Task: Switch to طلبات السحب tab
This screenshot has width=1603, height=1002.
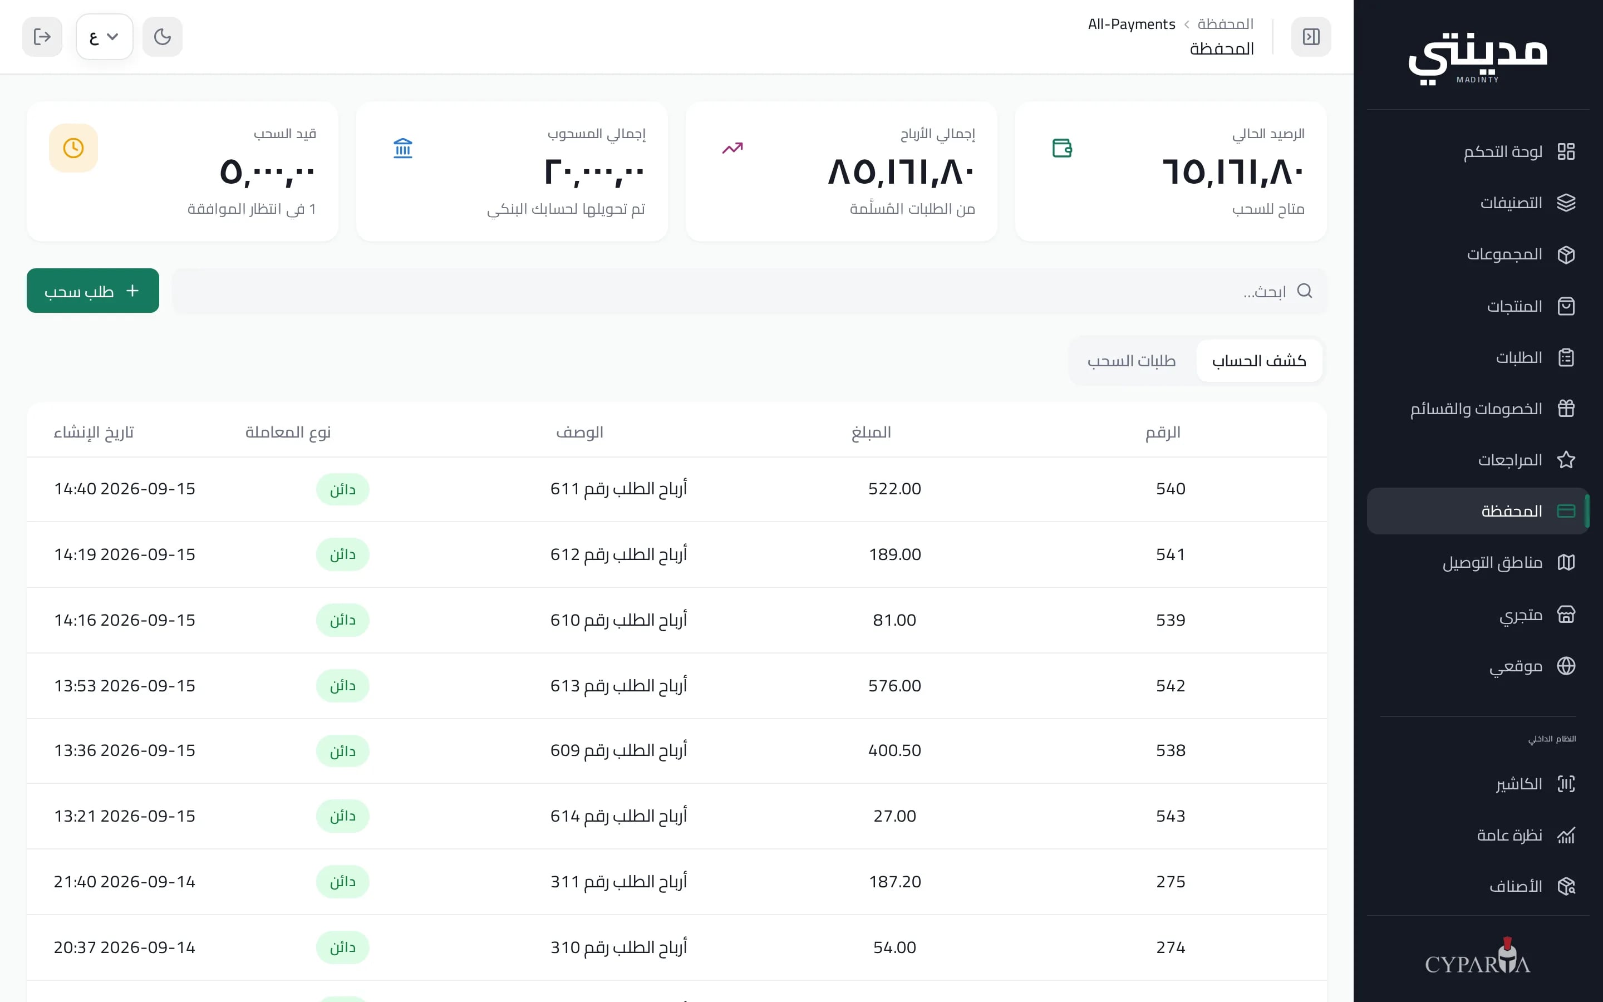Action: tap(1132, 361)
